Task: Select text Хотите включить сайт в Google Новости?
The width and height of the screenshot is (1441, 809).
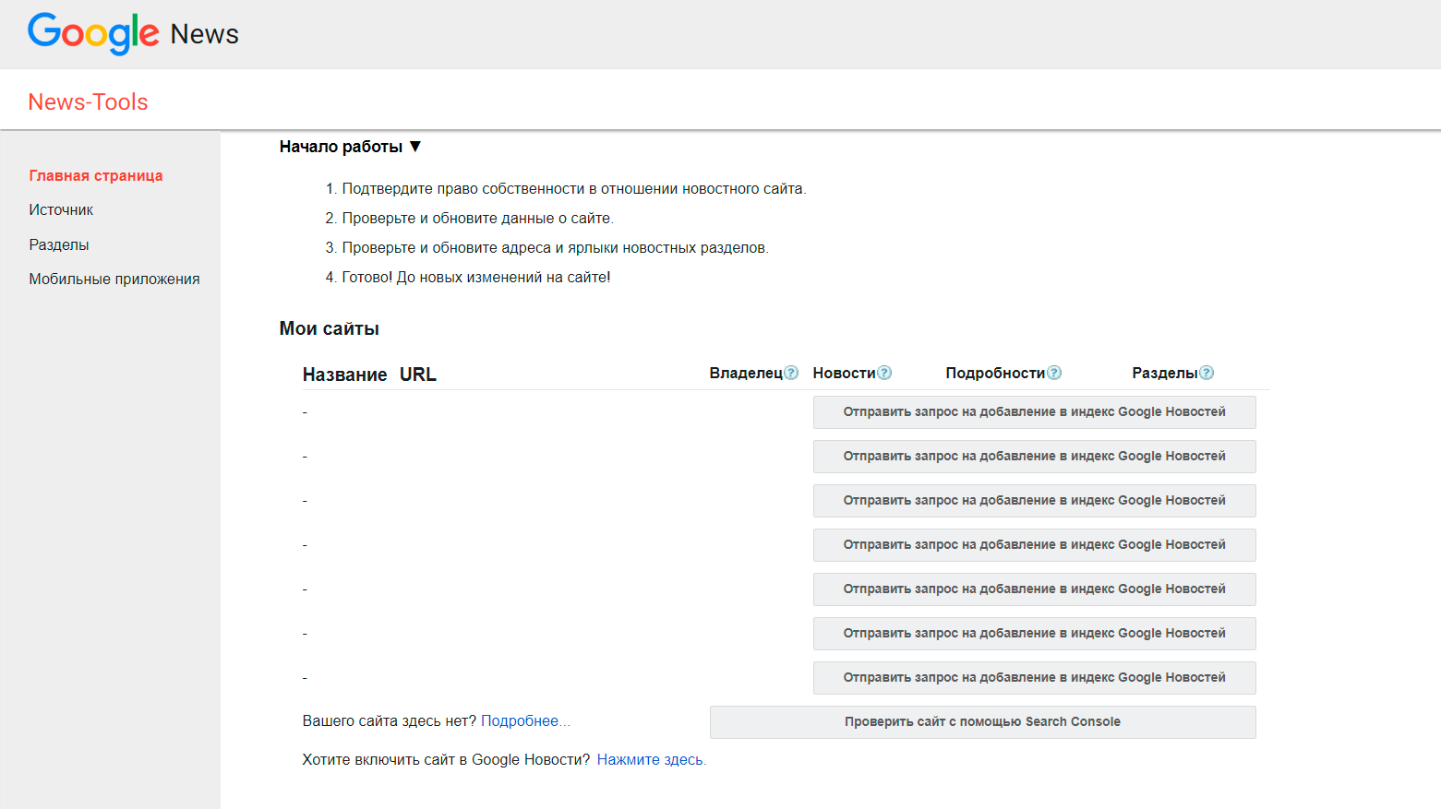Action: tap(446, 760)
